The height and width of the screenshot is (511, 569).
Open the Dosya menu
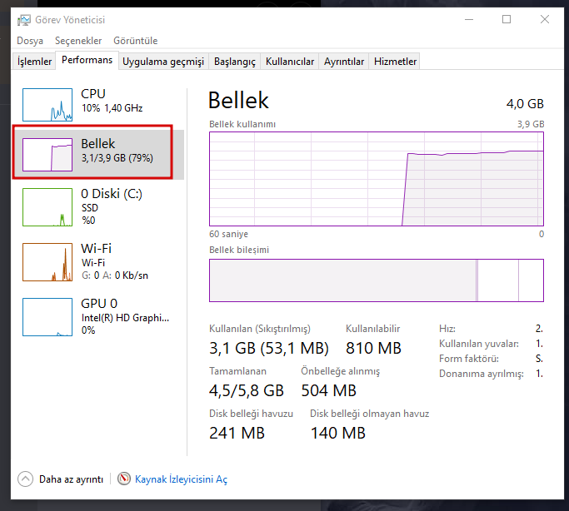tap(30, 41)
